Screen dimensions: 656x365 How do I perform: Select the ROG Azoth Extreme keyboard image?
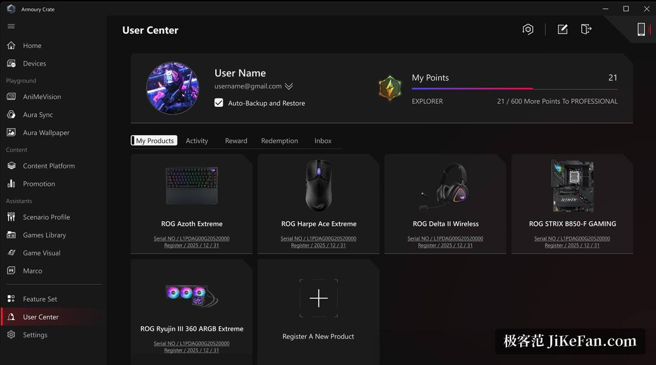click(192, 185)
